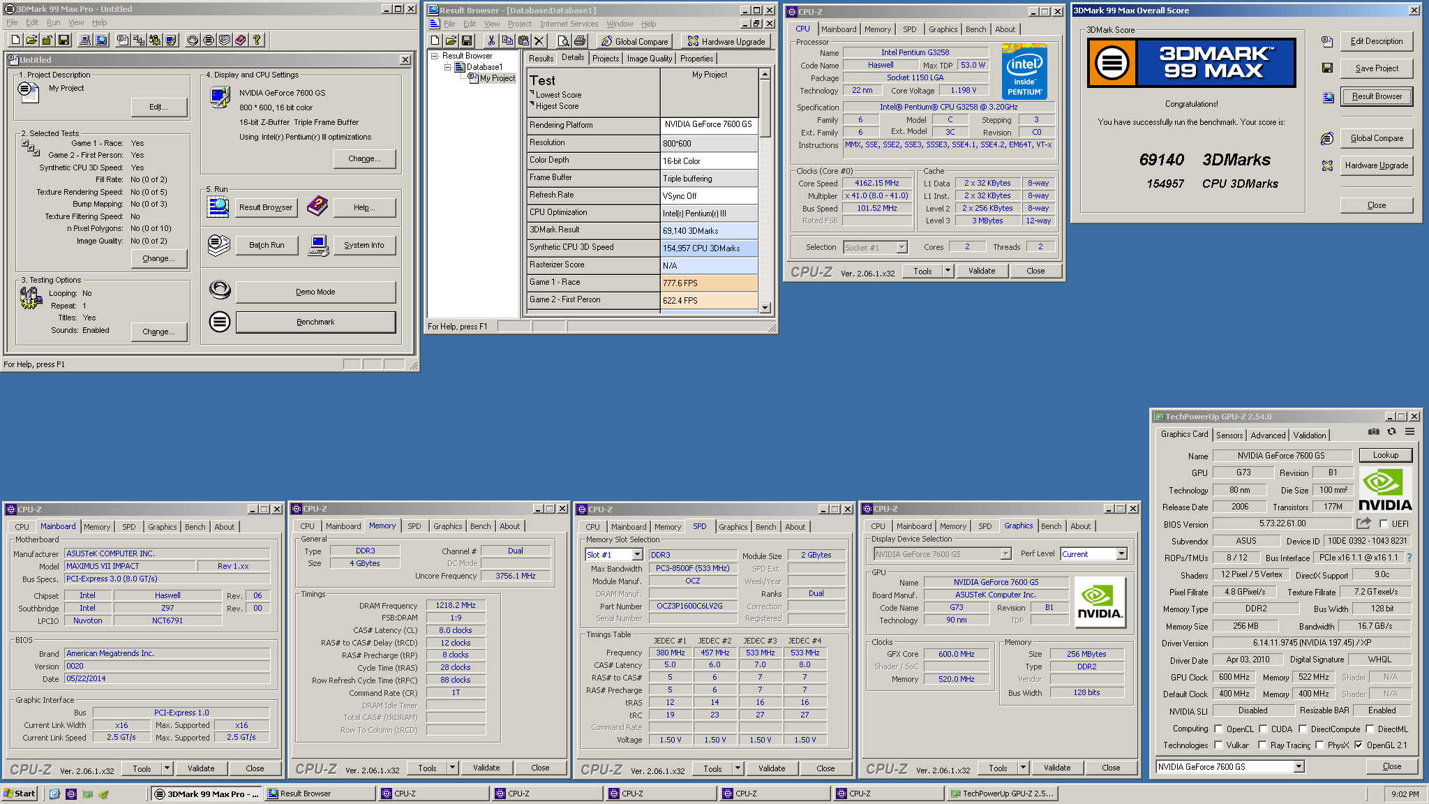Click Demo Mode ring icon in 3DMark toolbar
This screenshot has width=1429, height=804.
click(x=193, y=40)
